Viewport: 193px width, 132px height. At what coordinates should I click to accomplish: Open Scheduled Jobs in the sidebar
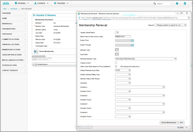tap(14, 65)
